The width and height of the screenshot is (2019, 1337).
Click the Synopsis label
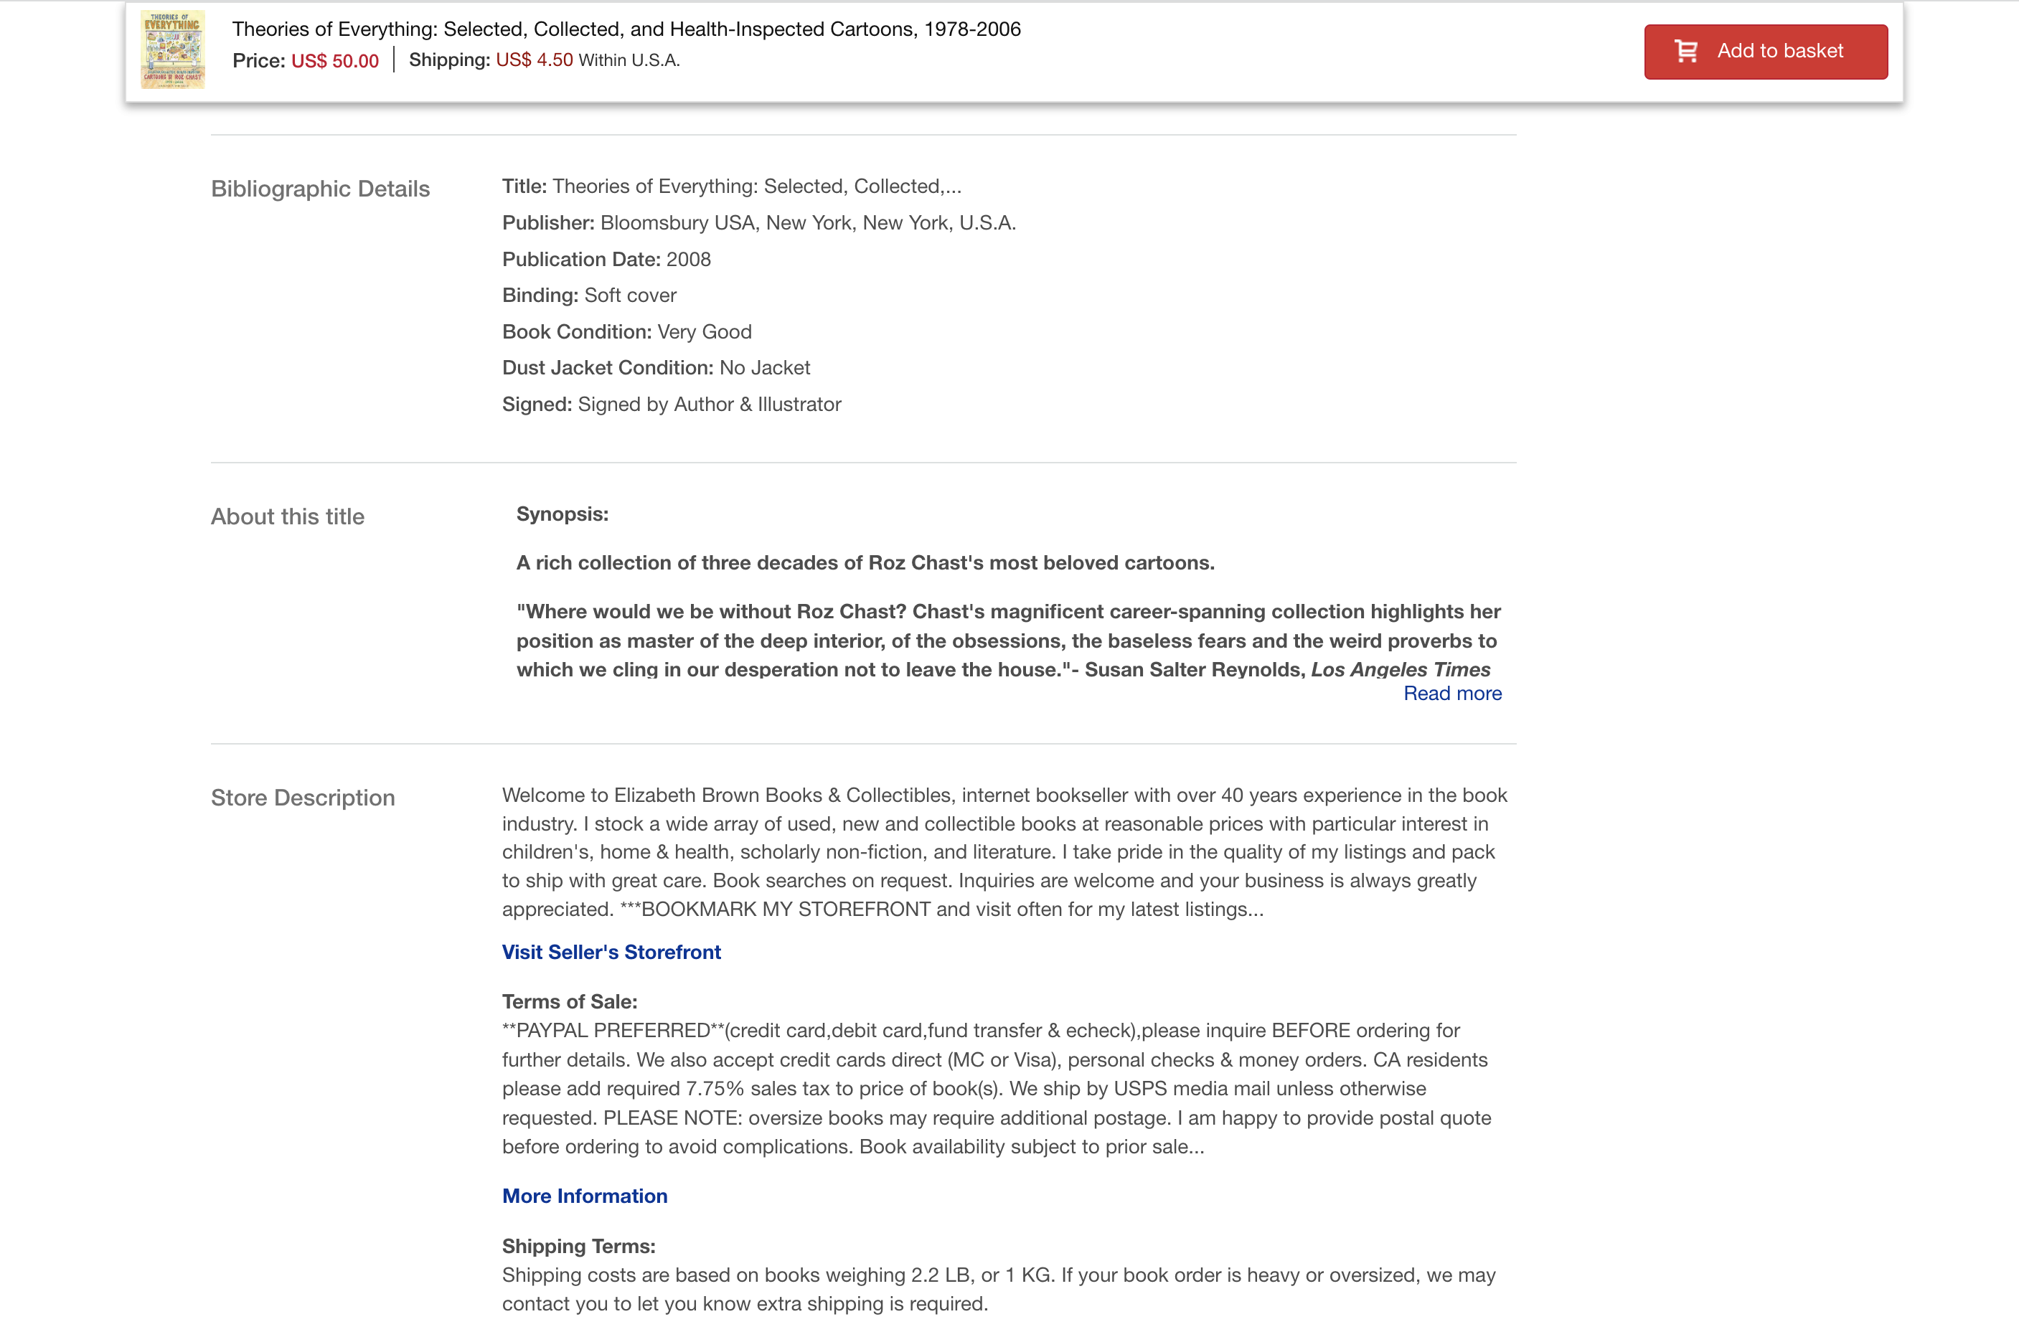click(x=562, y=514)
